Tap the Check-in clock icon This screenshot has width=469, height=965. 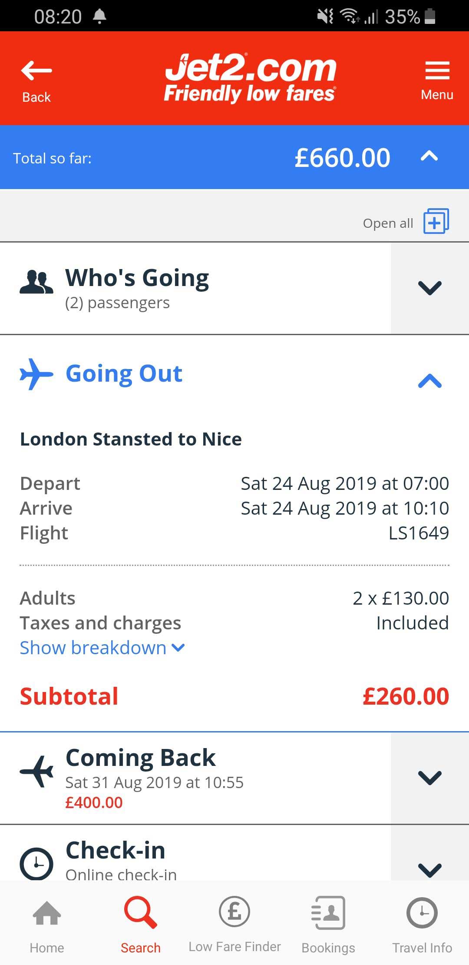click(36, 863)
